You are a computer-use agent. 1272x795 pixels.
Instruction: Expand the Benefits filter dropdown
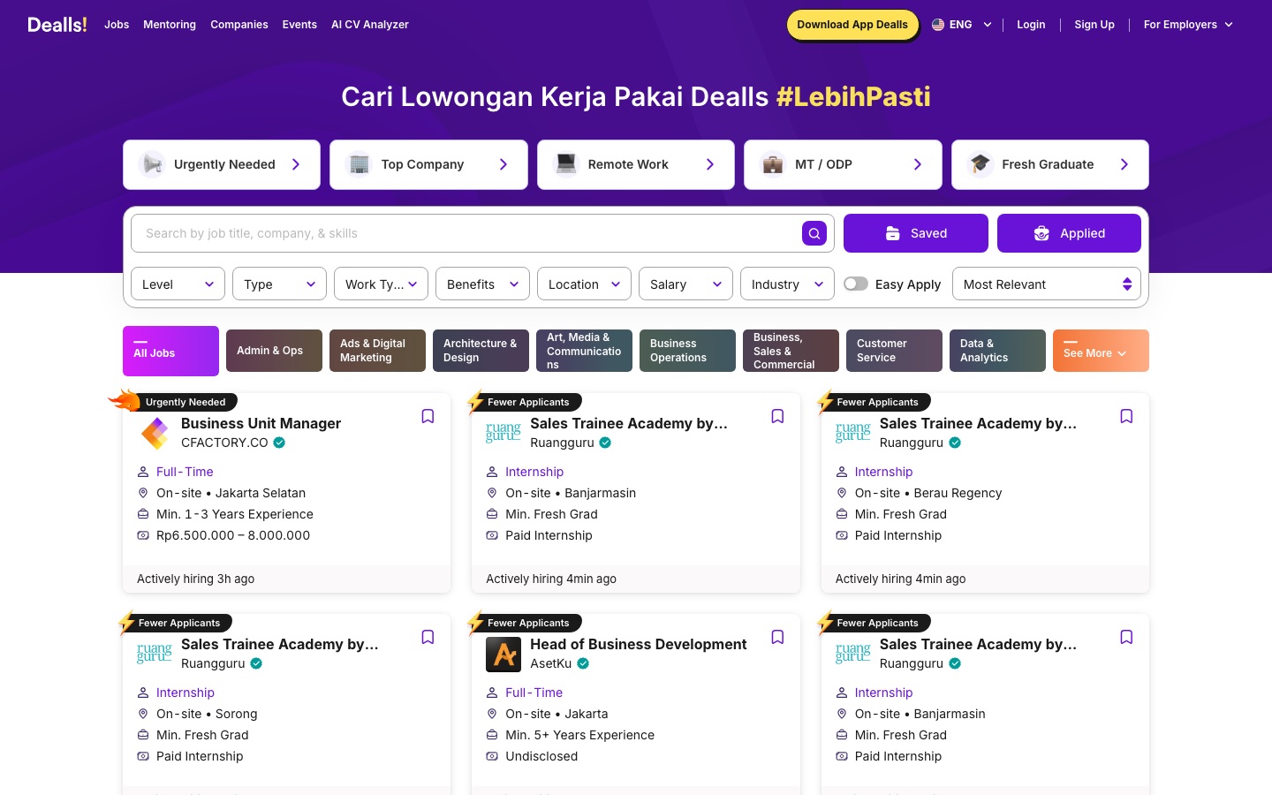point(483,284)
